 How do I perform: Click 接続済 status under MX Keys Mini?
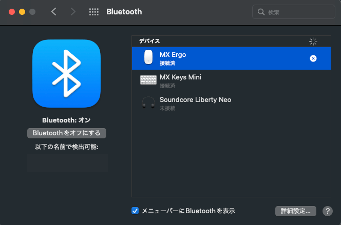click(x=167, y=86)
